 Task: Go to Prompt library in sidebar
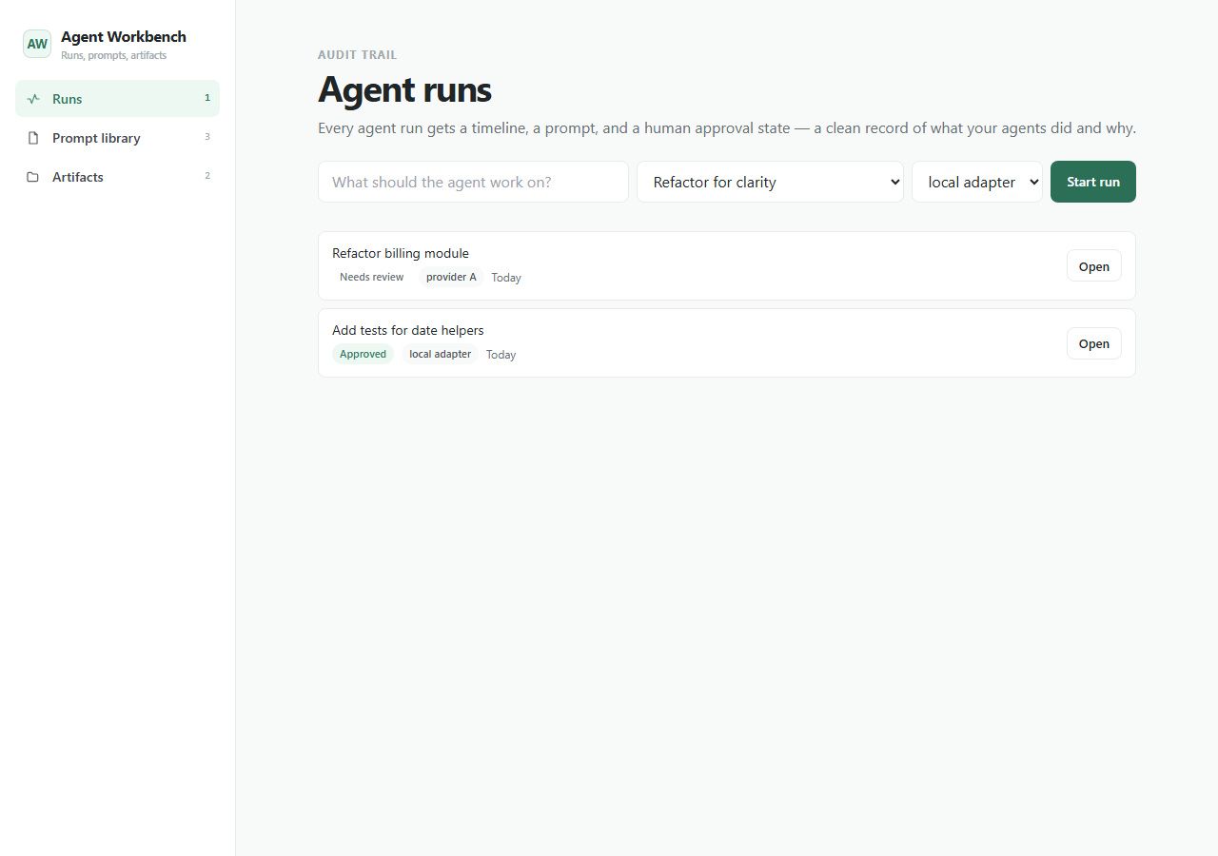117,138
